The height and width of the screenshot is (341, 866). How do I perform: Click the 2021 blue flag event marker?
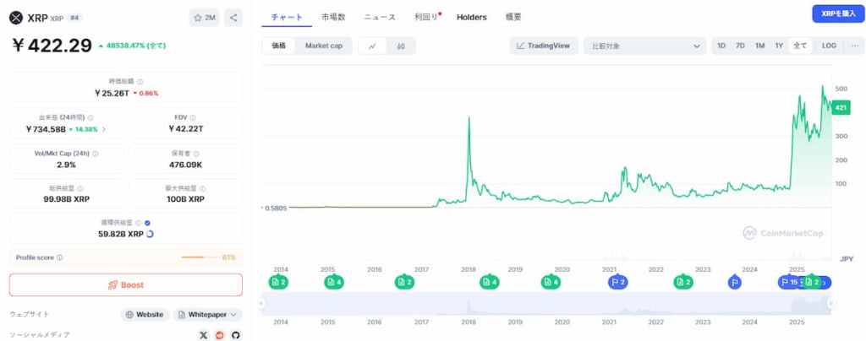[x=618, y=282]
